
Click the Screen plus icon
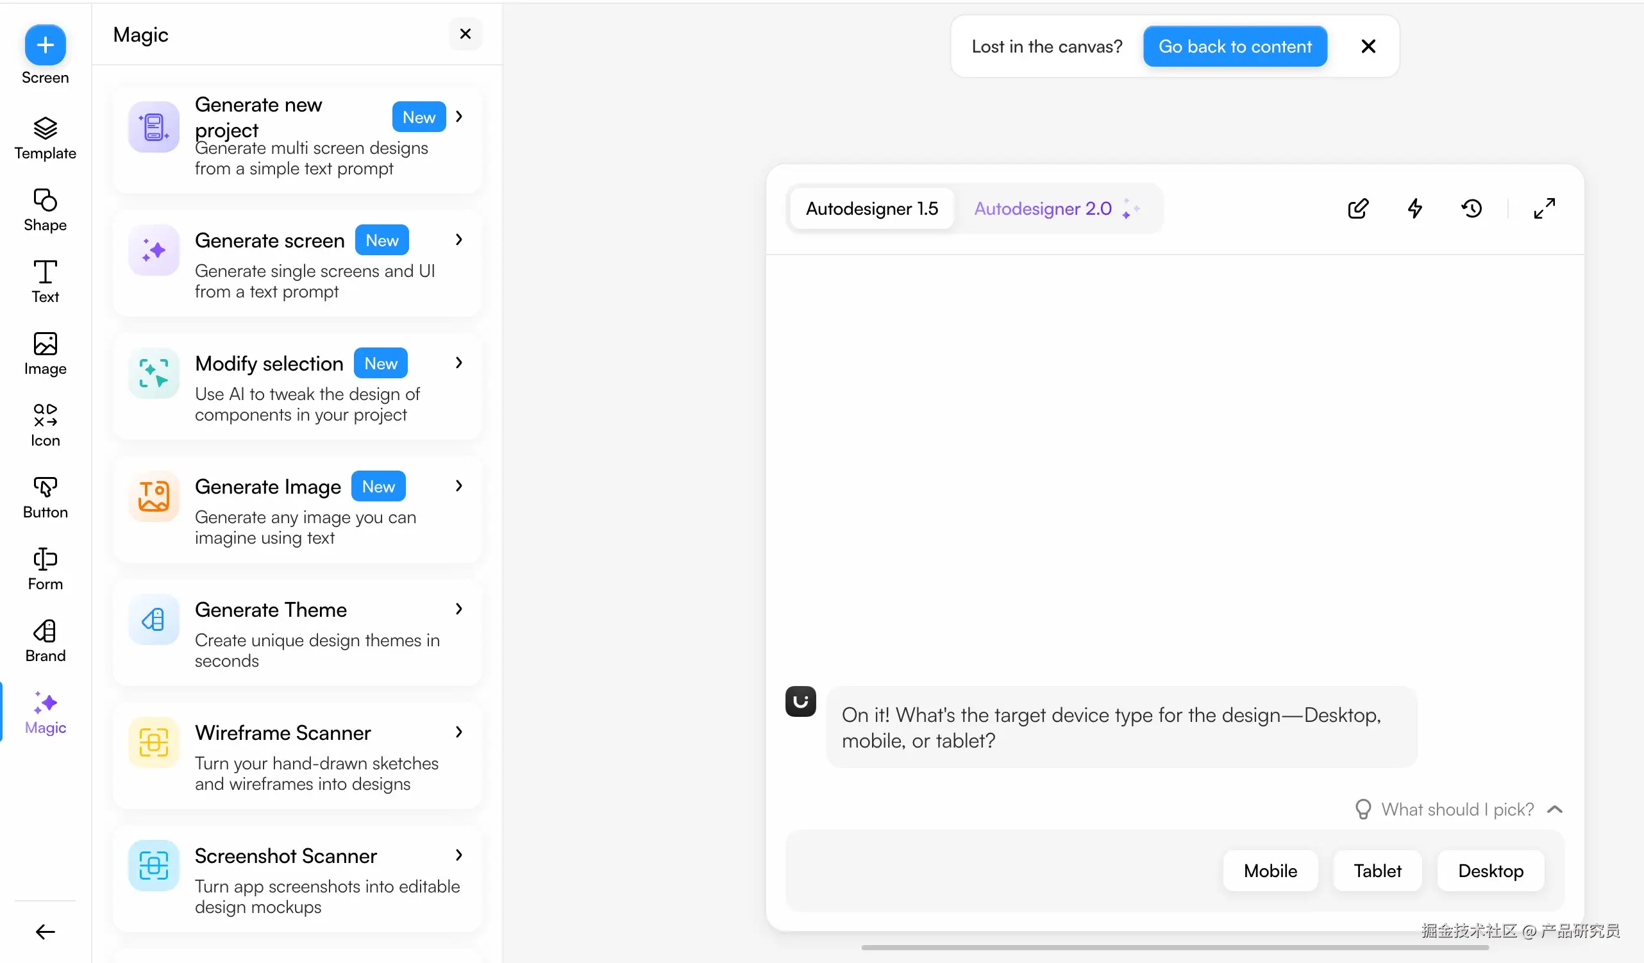coord(45,45)
